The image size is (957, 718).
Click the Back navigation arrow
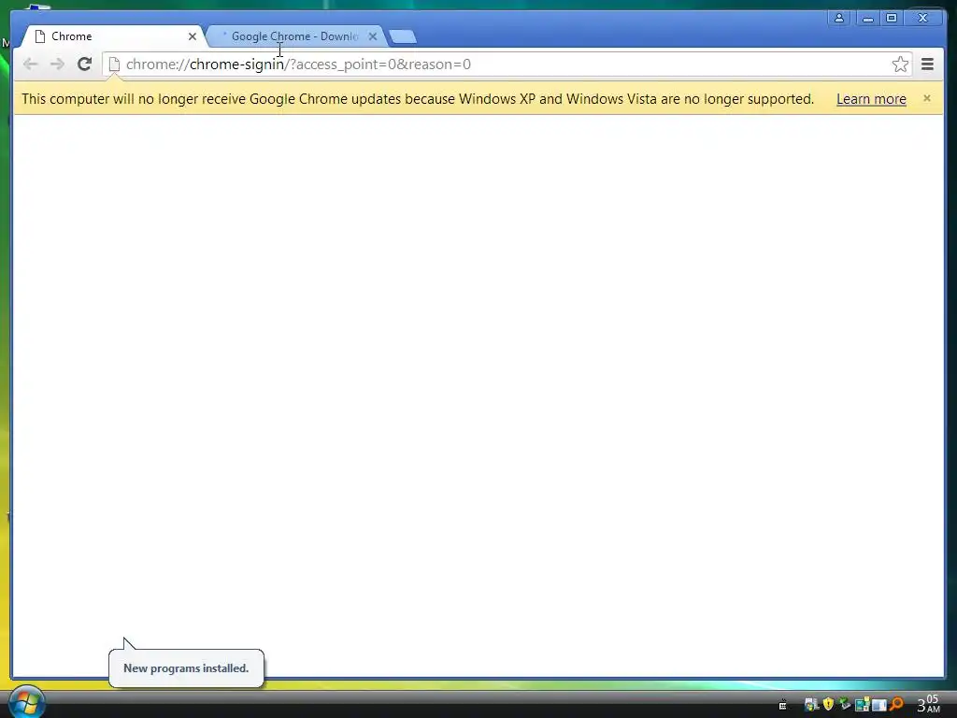tap(31, 65)
